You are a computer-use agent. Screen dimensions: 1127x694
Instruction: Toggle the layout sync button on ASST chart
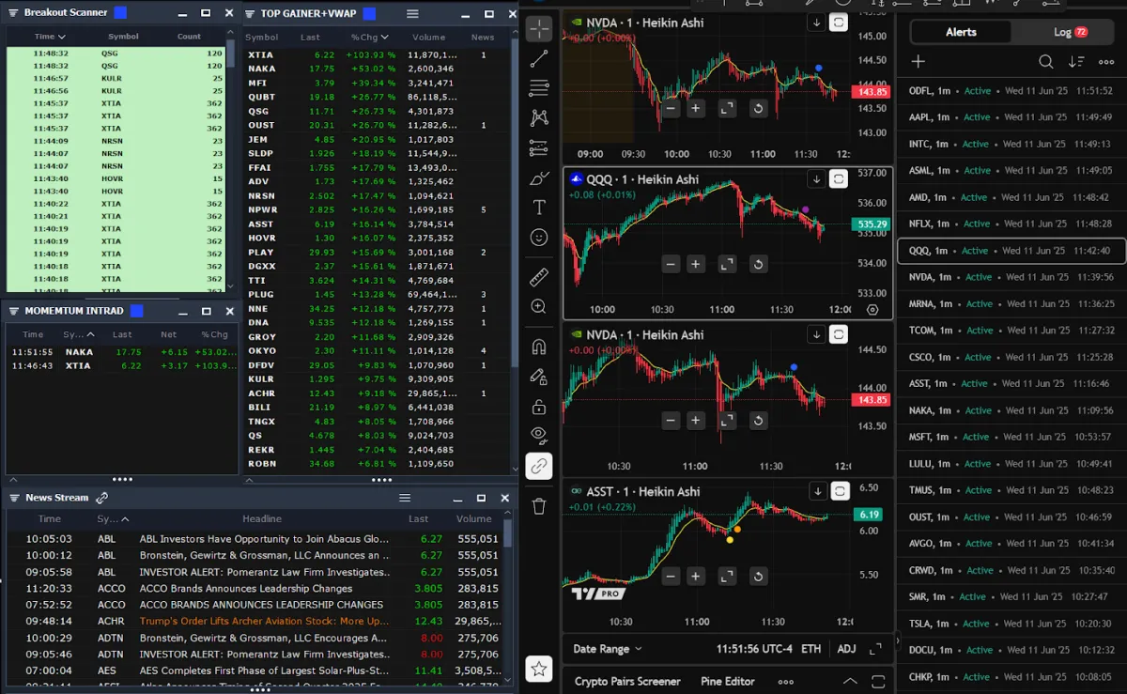click(x=840, y=491)
